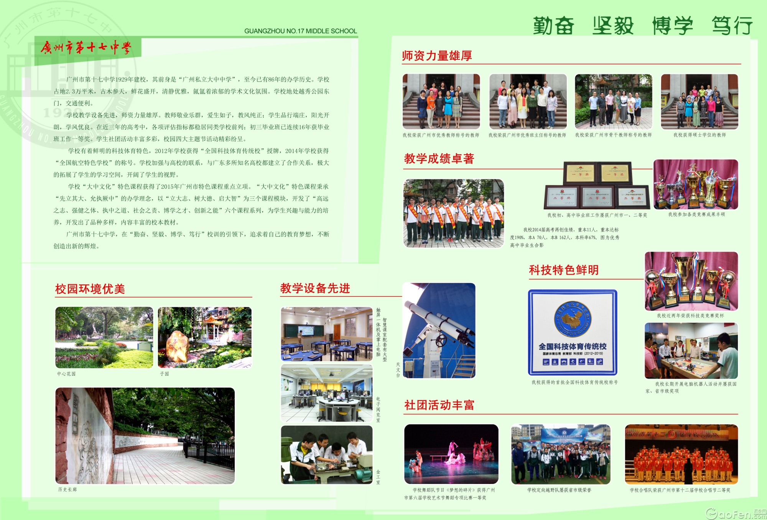Click the 勤奋 坚毅 博学 笃行 motto banner
767x520 pixels.
[643, 26]
